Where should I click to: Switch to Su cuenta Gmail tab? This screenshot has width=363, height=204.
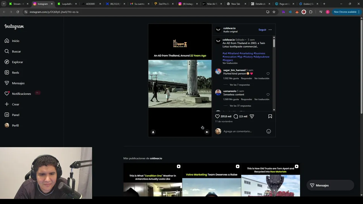140,4
